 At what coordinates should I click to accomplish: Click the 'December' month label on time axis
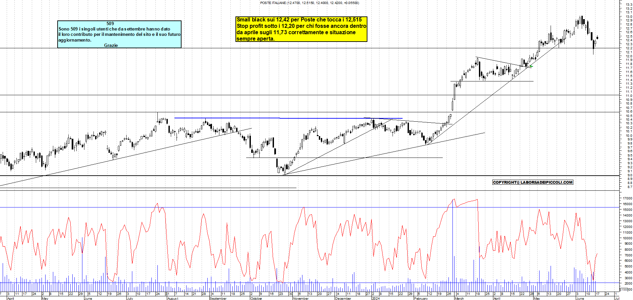[343, 298]
